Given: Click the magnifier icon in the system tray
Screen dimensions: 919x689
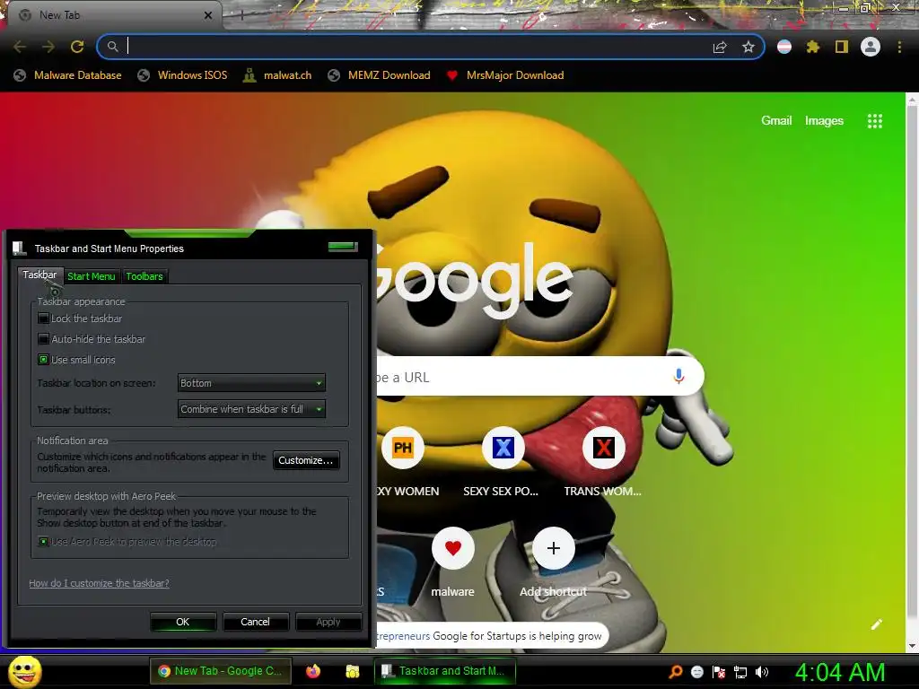Looking at the screenshot, I should 676,672.
